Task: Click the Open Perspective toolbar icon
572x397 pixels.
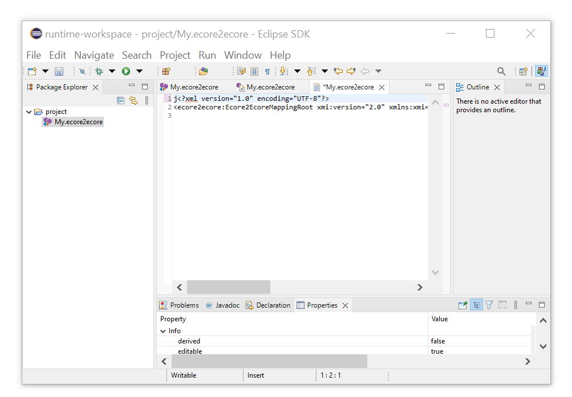Action: (x=524, y=71)
